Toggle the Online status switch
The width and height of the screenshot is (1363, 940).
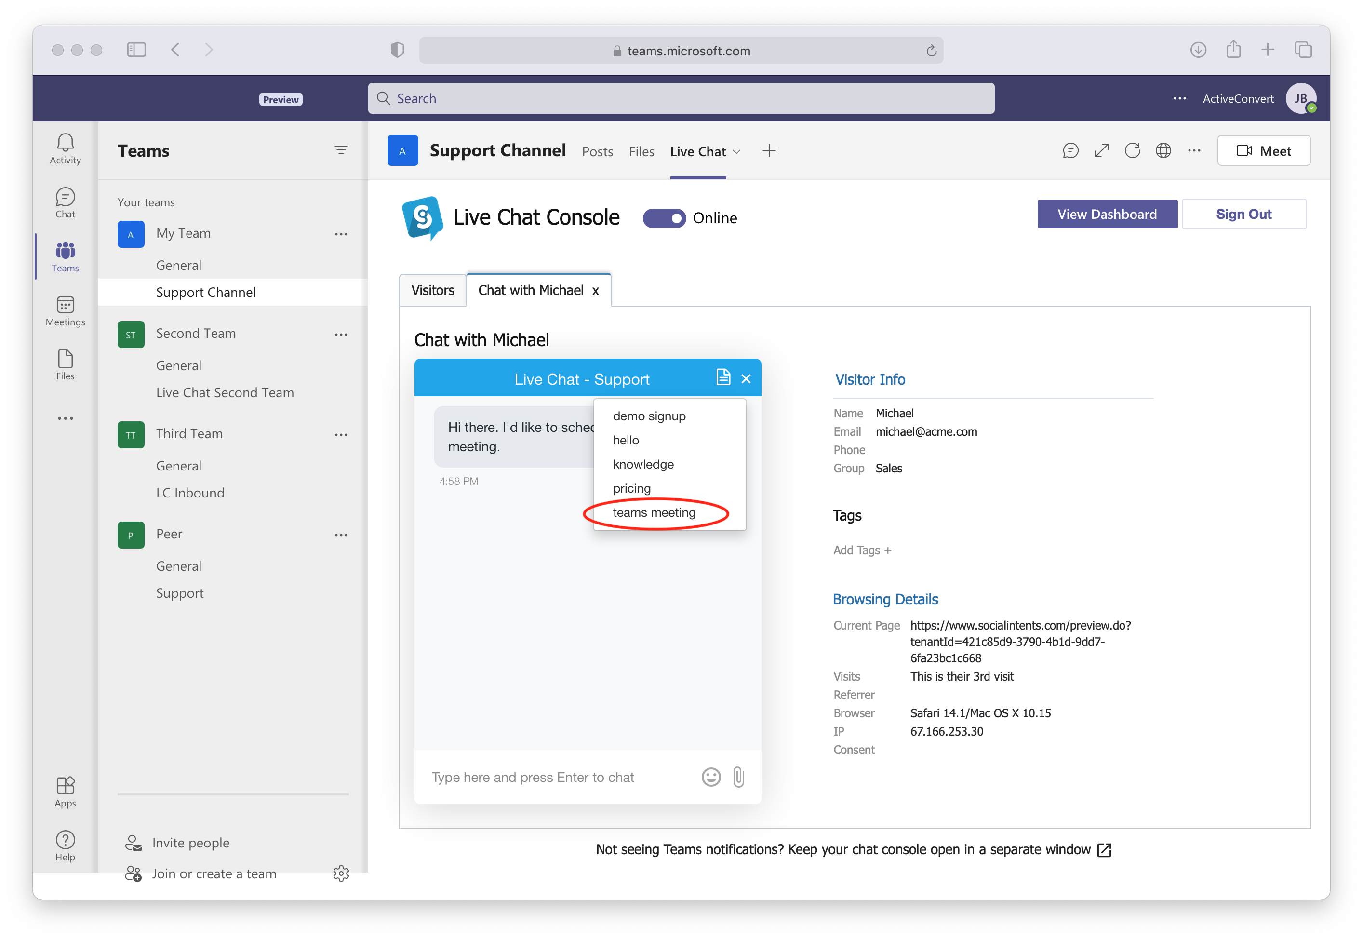664,218
